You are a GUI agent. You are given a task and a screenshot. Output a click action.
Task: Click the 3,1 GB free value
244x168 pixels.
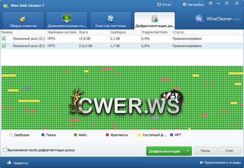[115, 39]
